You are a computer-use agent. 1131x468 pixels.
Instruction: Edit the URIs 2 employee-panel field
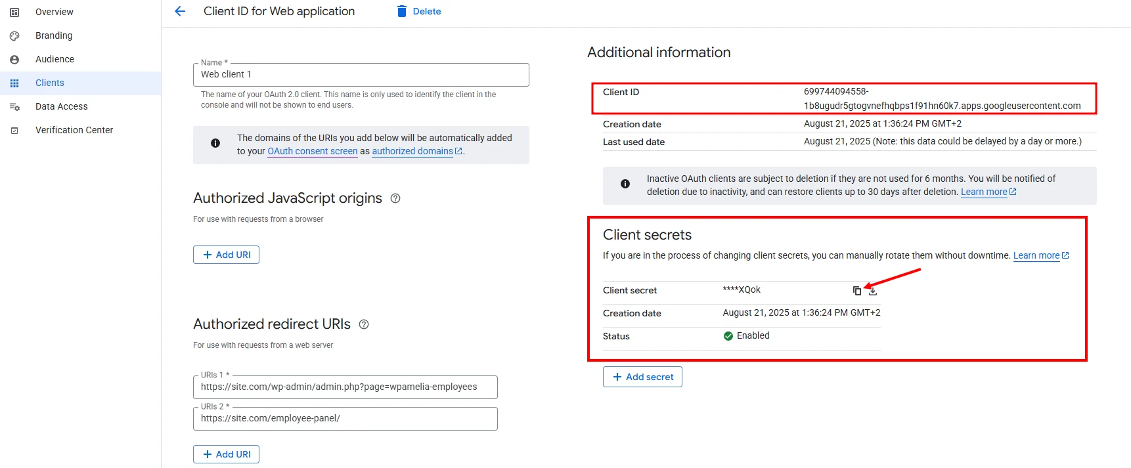point(345,419)
